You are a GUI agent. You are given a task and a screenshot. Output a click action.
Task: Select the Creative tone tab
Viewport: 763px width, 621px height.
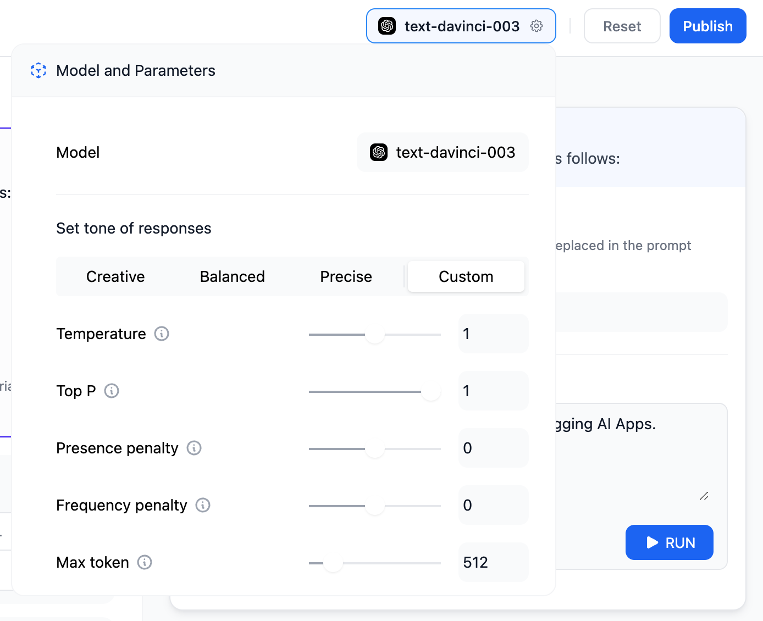point(115,276)
